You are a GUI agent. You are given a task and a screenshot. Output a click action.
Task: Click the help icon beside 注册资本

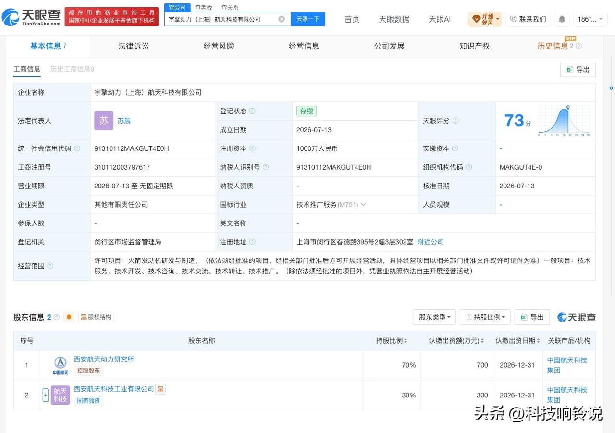click(252, 148)
